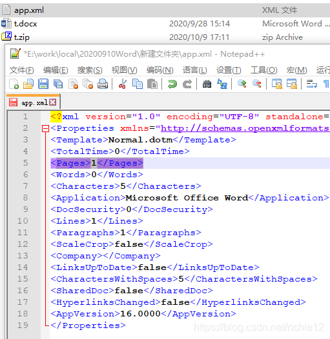This screenshot has height=339, width=330.
Task: Open the 编辑(E) menu
Action: (56, 70)
